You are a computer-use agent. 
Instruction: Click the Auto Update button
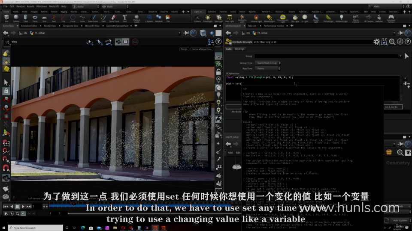(400, 221)
